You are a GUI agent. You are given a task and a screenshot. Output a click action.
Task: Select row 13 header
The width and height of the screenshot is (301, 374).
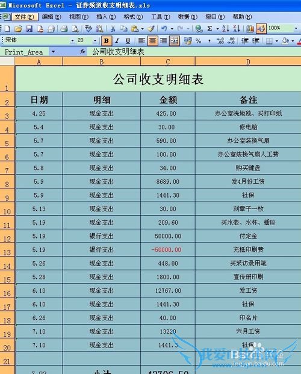[x=7, y=250]
